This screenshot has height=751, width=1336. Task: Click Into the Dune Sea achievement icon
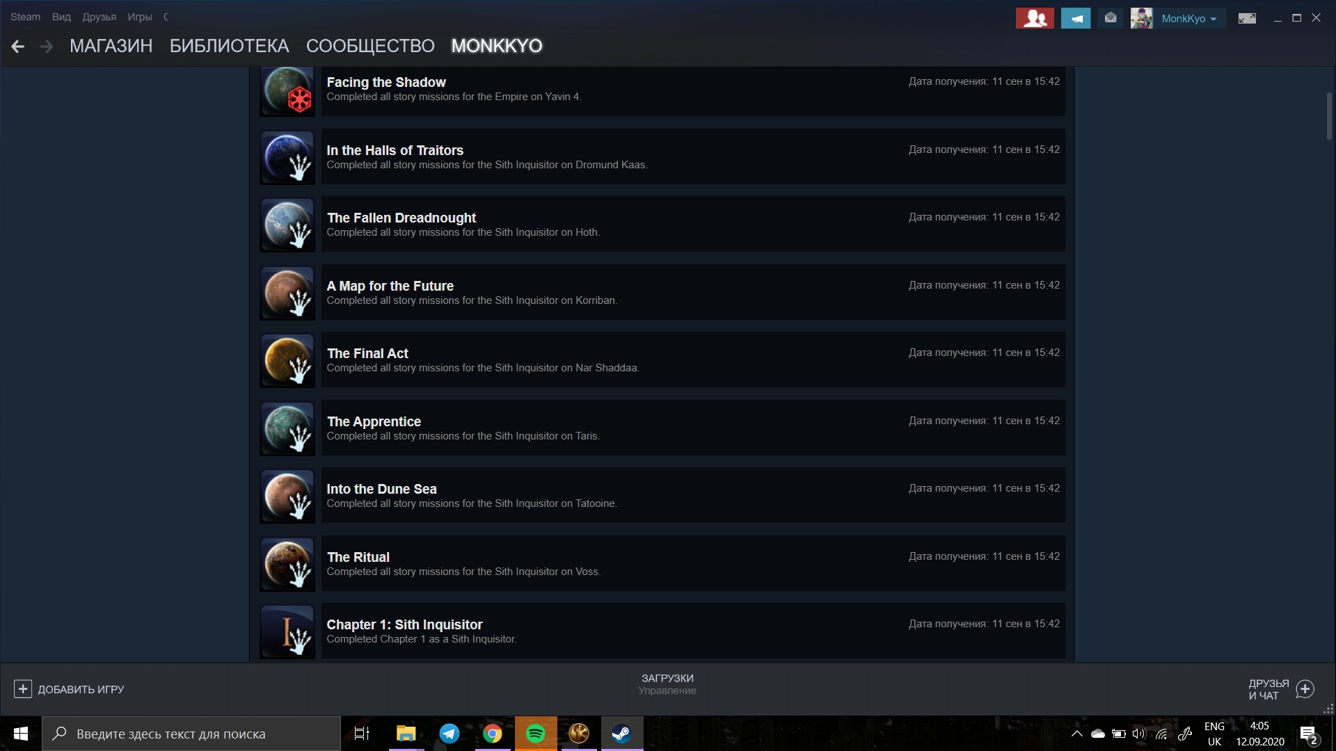287,496
